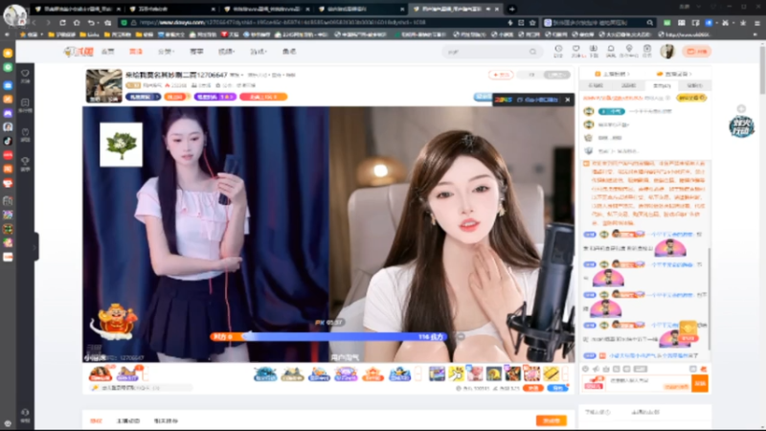Screen dimensions: 766x431
Task: Click the blue backpack button under gifts
Action: pyautogui.click(x=557, y=388)
